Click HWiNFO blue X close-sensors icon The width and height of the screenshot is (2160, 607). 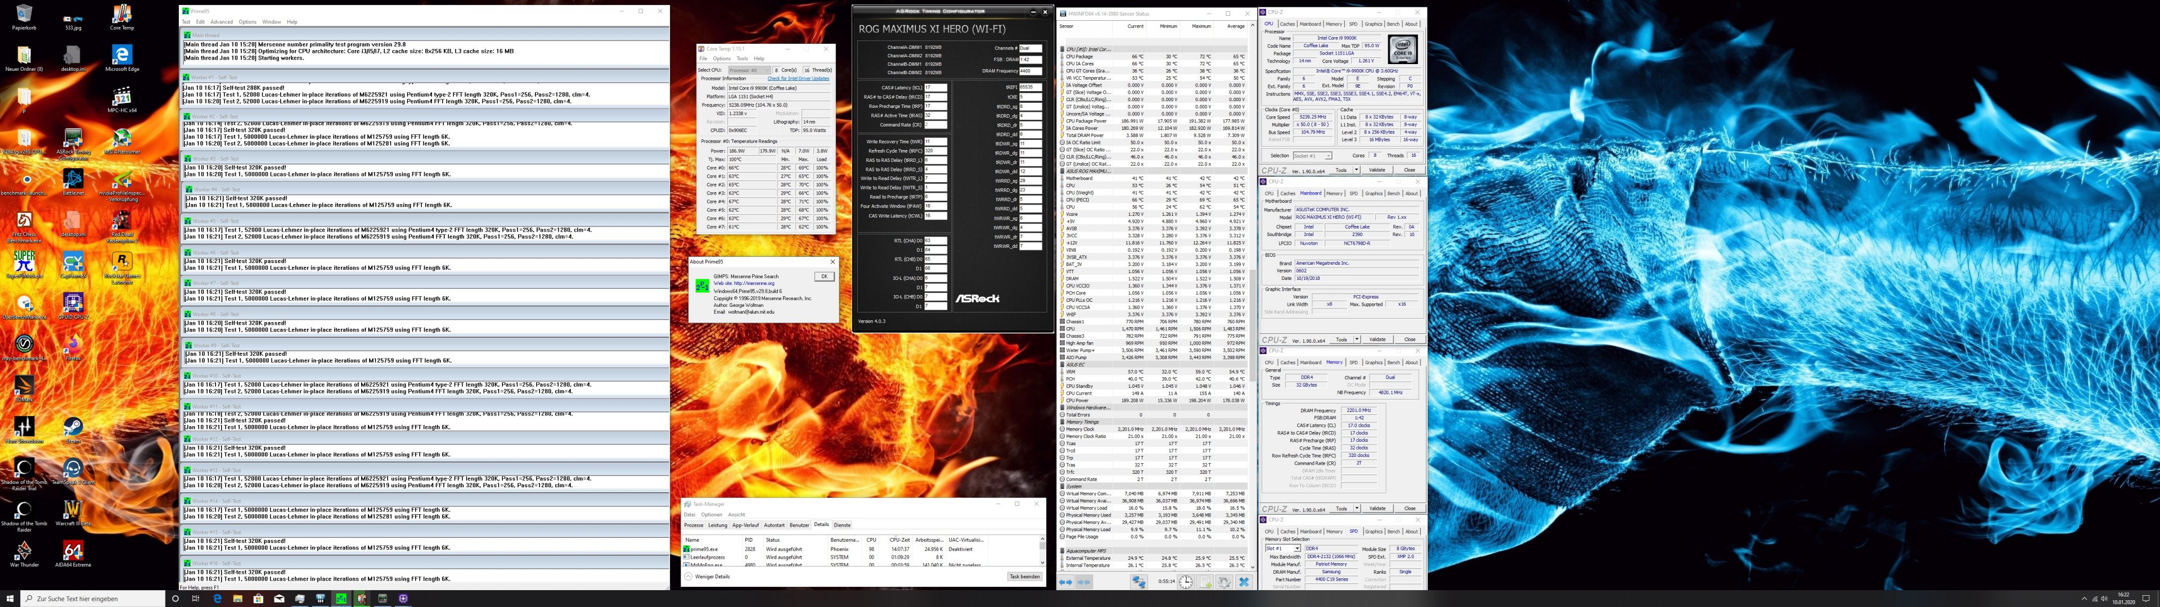[x=1244, y=582]
